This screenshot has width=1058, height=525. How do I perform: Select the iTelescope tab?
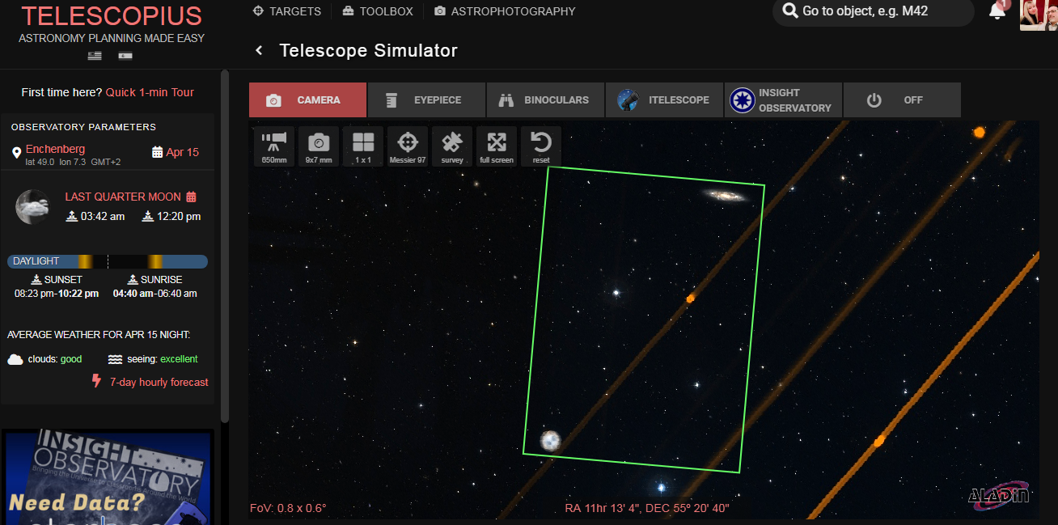tap(664, 99)
